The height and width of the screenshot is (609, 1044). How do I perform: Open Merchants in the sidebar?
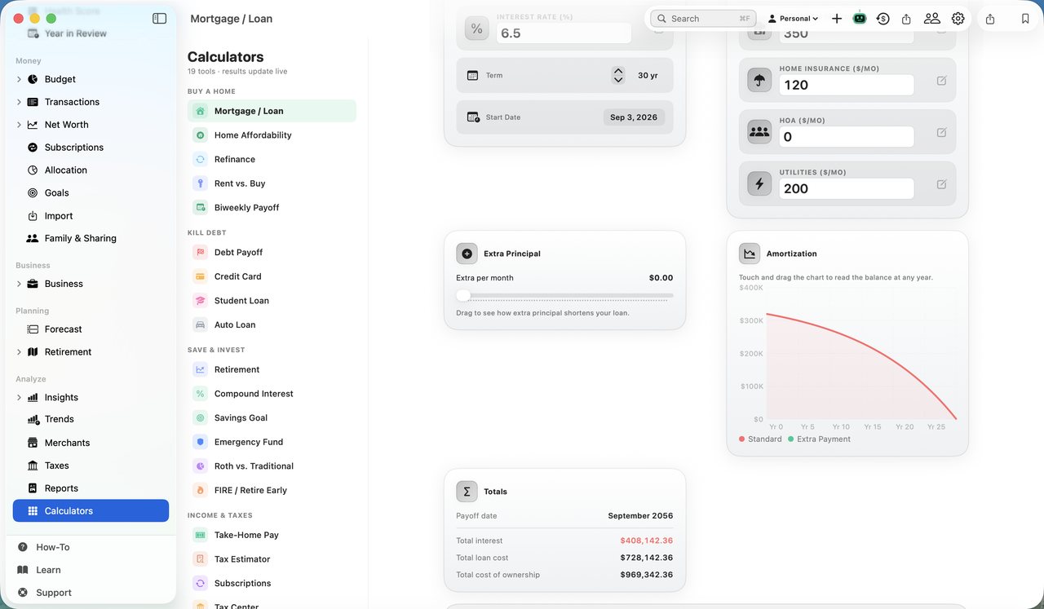[91, 443]
